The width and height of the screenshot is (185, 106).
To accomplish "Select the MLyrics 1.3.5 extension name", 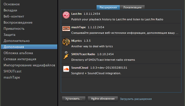I will (81, 41).
